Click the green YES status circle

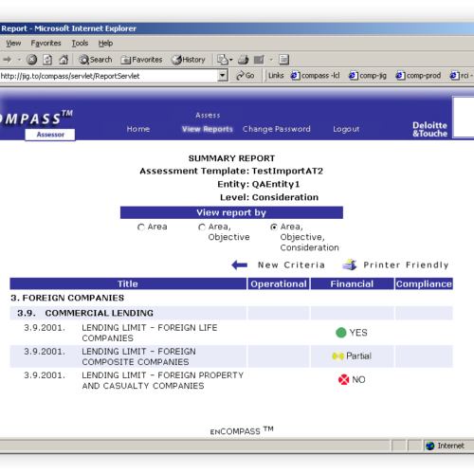coord(341,333)
